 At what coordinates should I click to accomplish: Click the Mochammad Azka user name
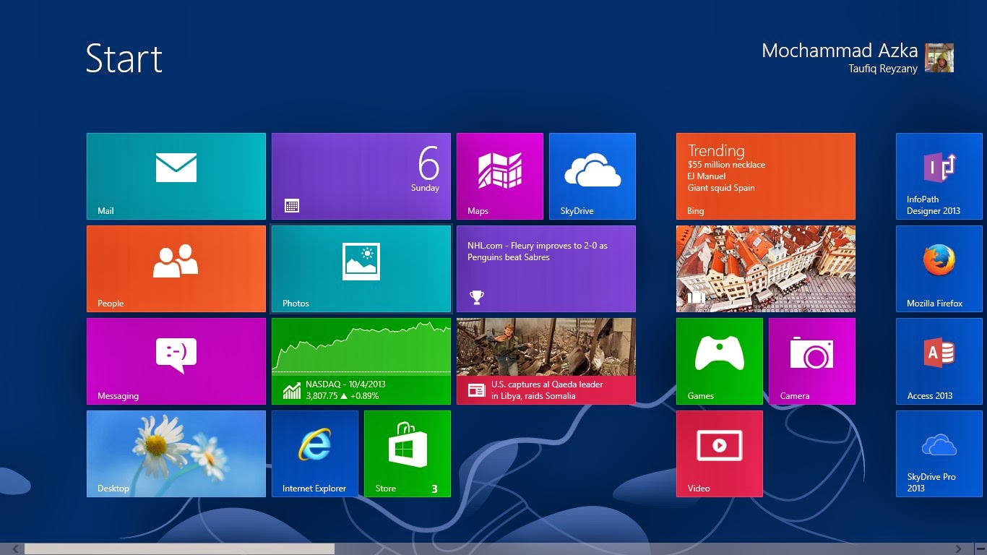click(x=840, y=51)
